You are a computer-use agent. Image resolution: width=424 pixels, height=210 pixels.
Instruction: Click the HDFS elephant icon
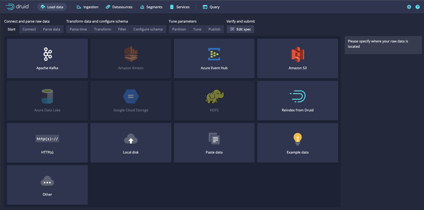click(214, 96)
